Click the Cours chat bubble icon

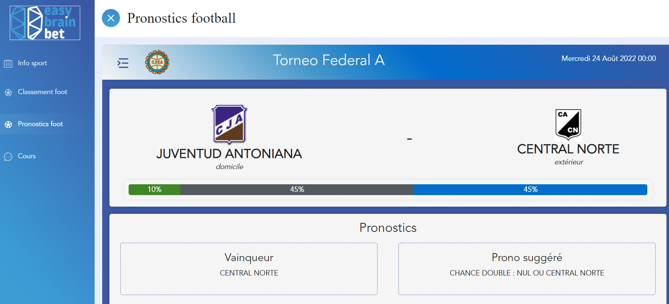pyautogui.click(x=8, y=157)
